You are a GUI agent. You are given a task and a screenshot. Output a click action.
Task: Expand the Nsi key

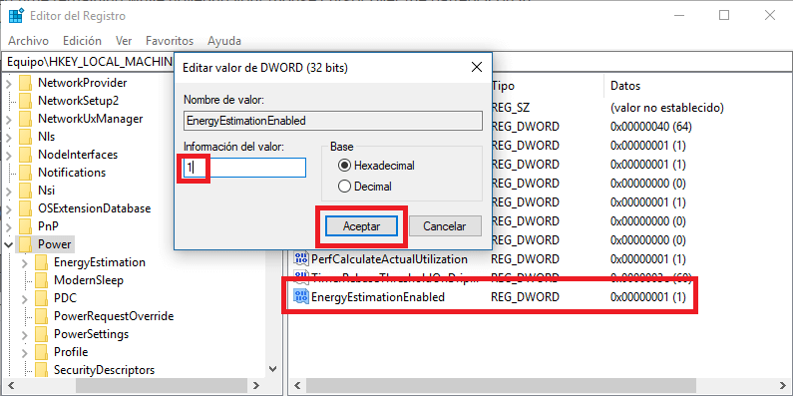tap(9, 191)
